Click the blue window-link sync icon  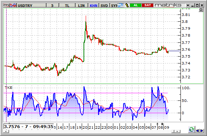pos(121,5)
